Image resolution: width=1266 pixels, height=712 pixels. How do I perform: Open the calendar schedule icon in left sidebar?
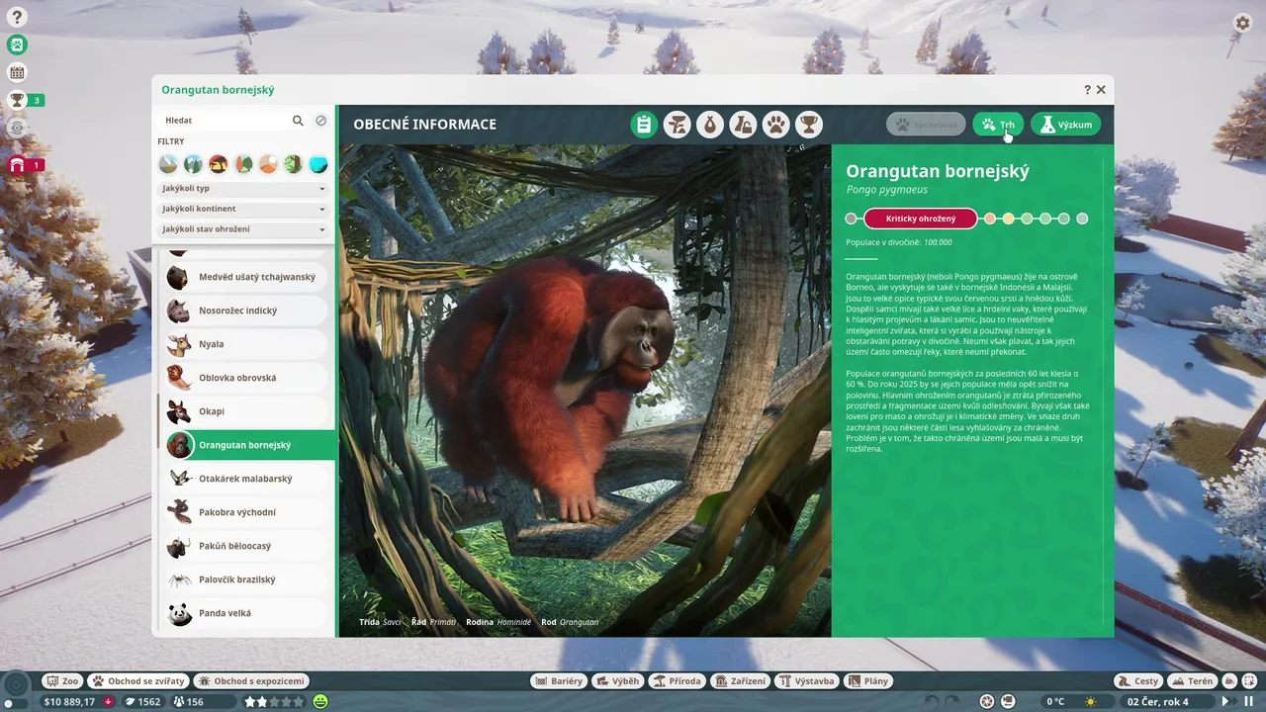point(17,72)
